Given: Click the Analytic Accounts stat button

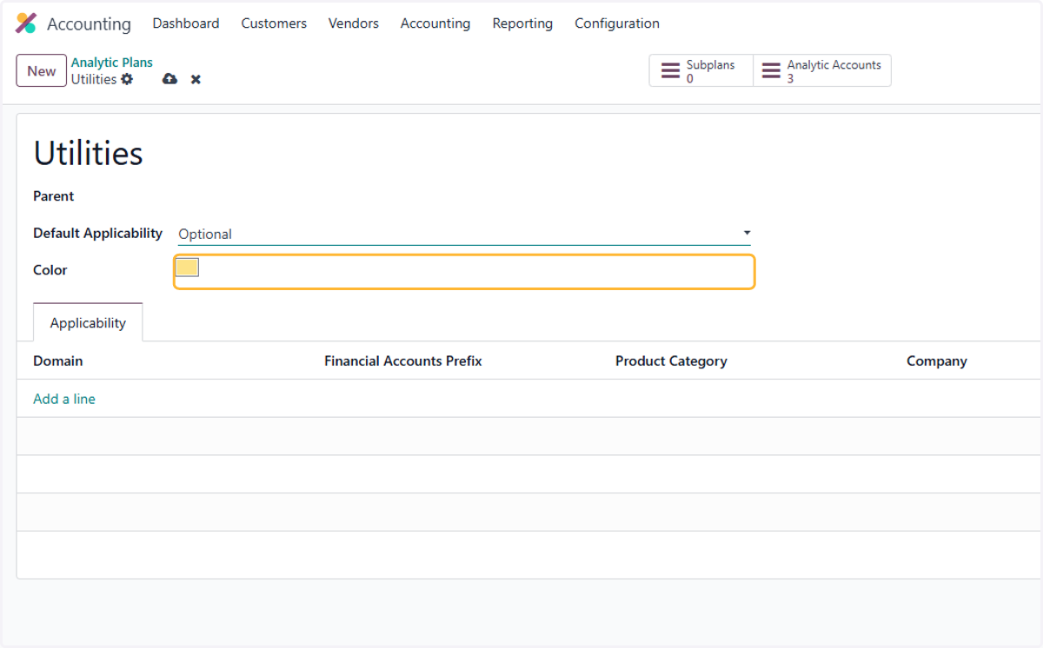Looking at the screenshot, I should pos(821,71).
